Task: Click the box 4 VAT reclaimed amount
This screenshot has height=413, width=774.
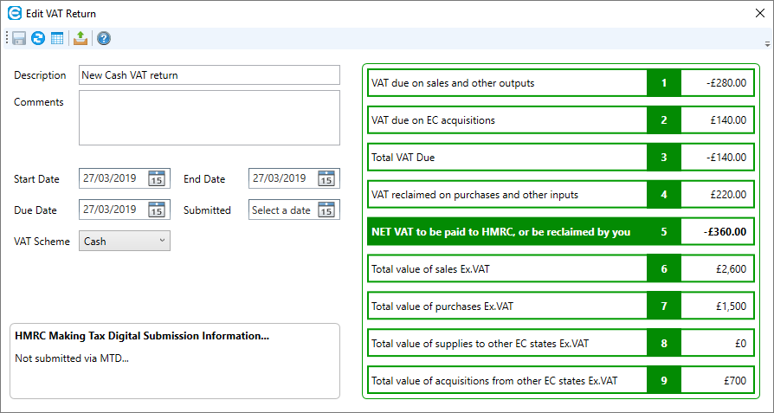Action: [716, 195]
